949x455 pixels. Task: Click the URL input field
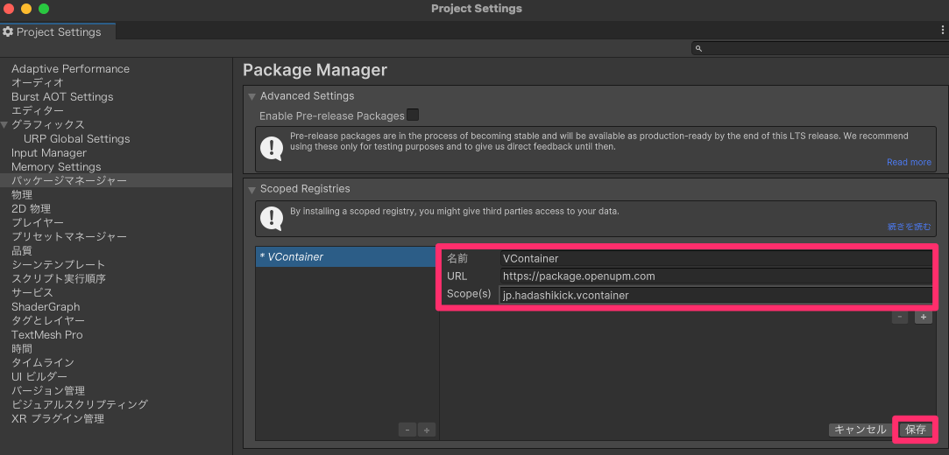pos(715,276)
